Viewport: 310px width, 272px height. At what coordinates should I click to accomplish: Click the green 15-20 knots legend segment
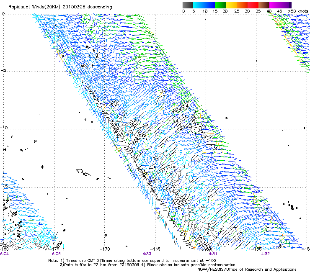(x=220, y=5)
